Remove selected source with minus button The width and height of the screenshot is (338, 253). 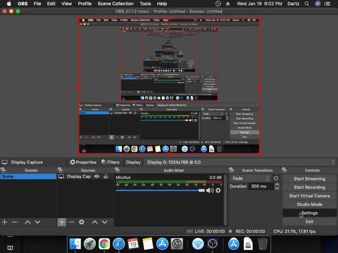(72, 222)
